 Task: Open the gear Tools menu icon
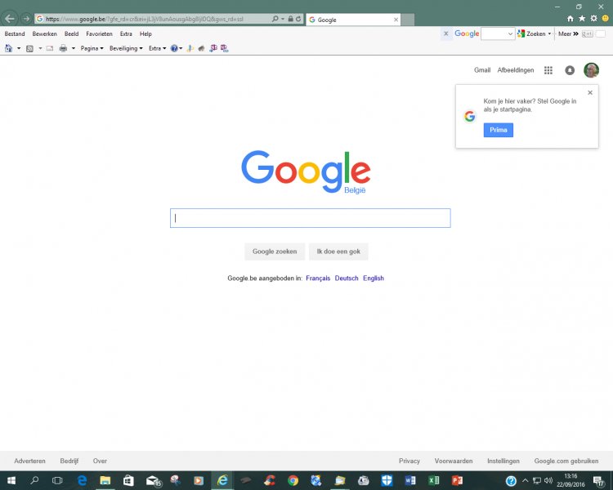coord(594,18)
